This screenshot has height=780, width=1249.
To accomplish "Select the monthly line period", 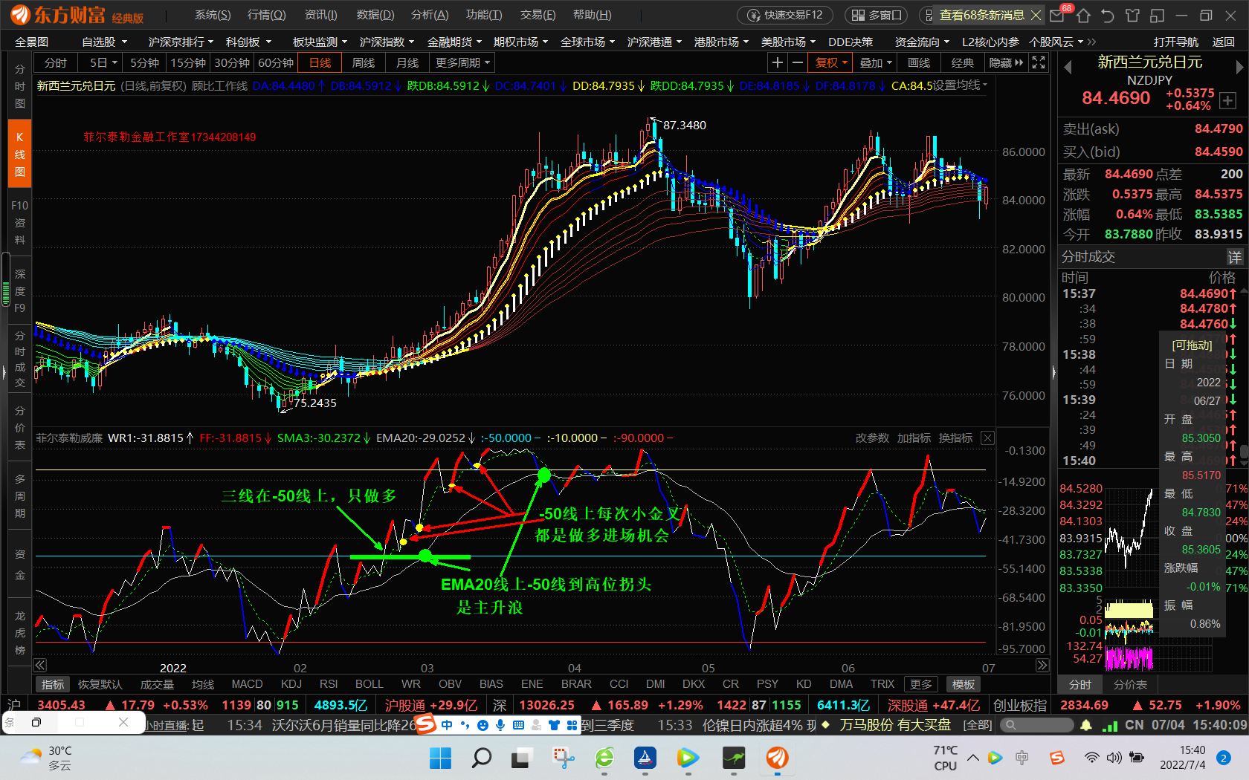I will coord(407,63).
